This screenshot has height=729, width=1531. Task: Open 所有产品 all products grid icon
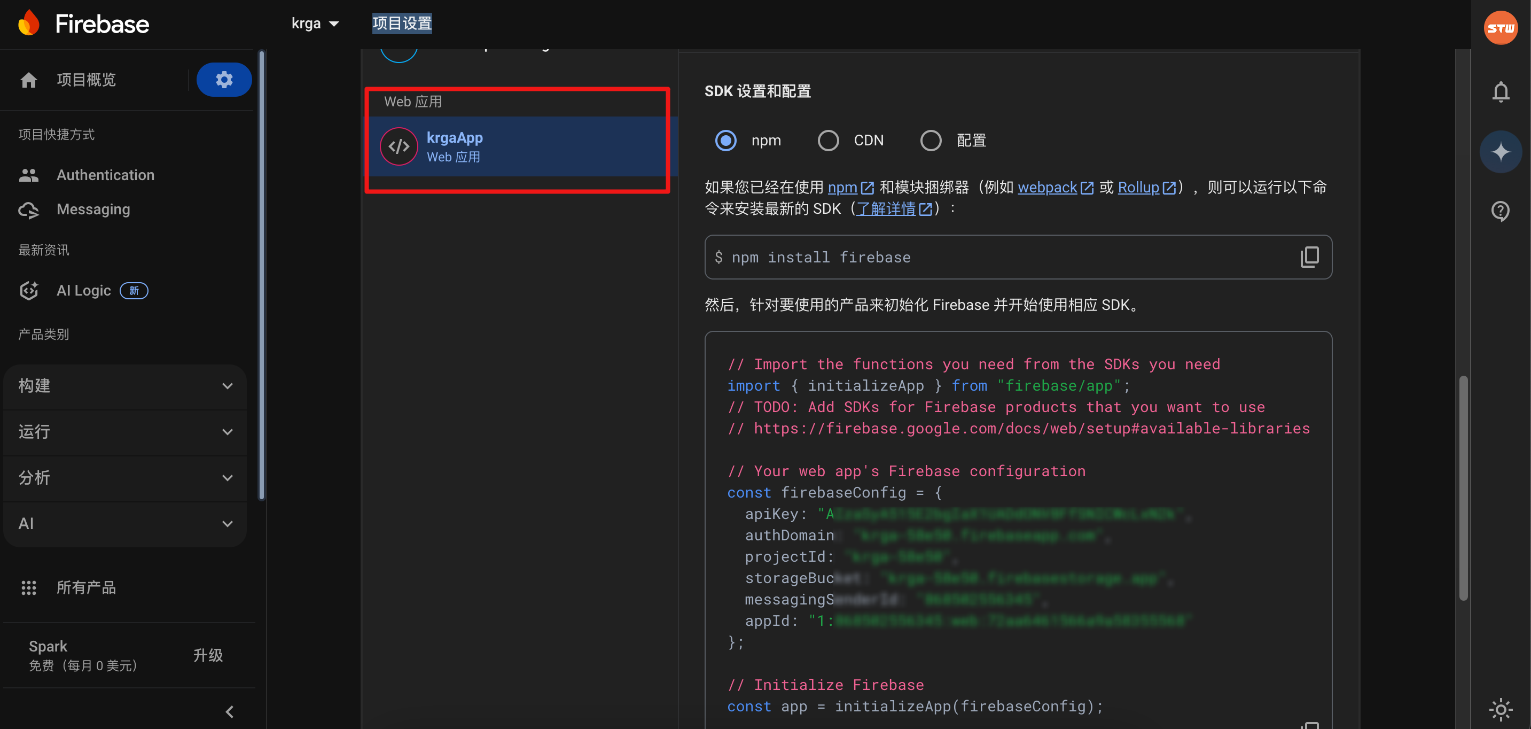click(28, 587)
